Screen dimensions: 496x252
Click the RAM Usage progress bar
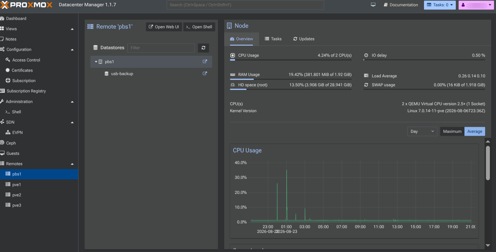[291, 79]
